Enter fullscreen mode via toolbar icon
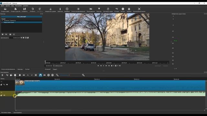Screen dimensions: 207x116 click(139, 9)
